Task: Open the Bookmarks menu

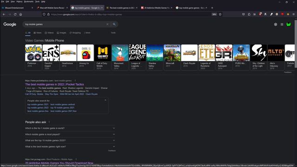Action: coord(29,1)
